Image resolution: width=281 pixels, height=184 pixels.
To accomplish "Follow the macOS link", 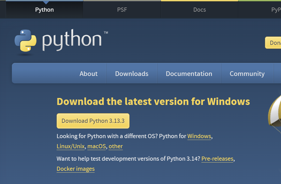I will point(97,146).
